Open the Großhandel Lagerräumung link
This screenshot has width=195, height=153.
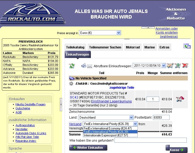click(111, 101)
